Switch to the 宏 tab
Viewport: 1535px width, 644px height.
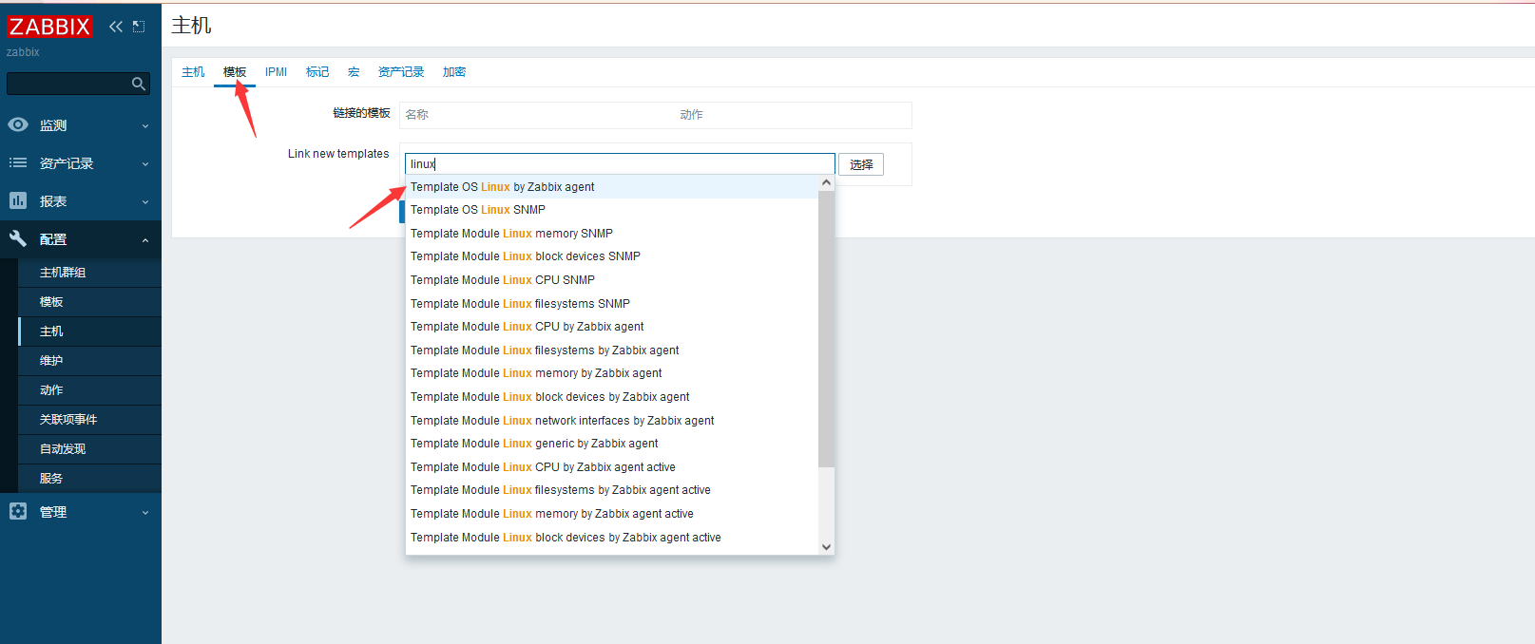click(354, 72)
